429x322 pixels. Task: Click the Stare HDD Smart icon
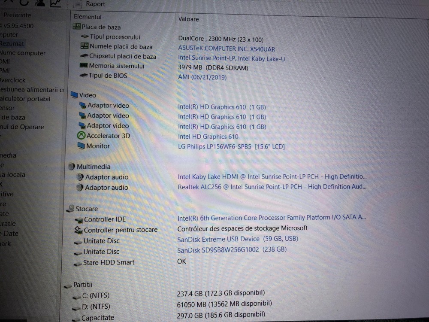click(78, 264)
